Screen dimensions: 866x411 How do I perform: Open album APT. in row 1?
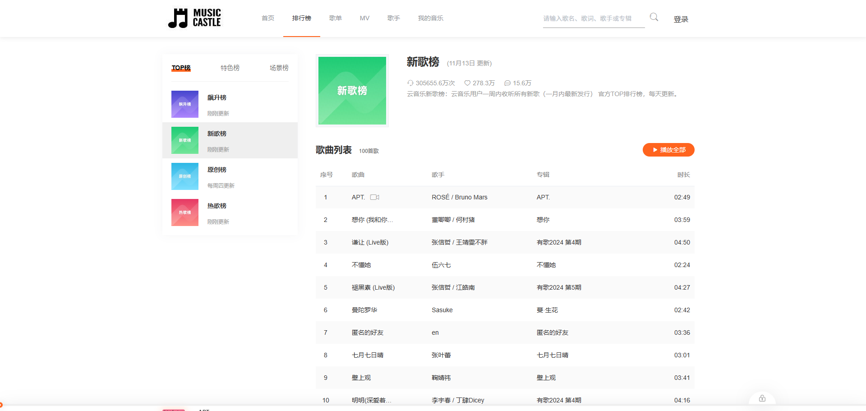(x=544, y=197)
